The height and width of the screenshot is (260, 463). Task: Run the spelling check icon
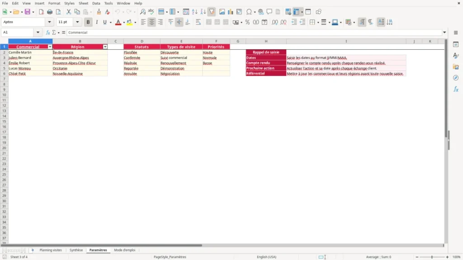pyautogui.click(x=151, y=12)
